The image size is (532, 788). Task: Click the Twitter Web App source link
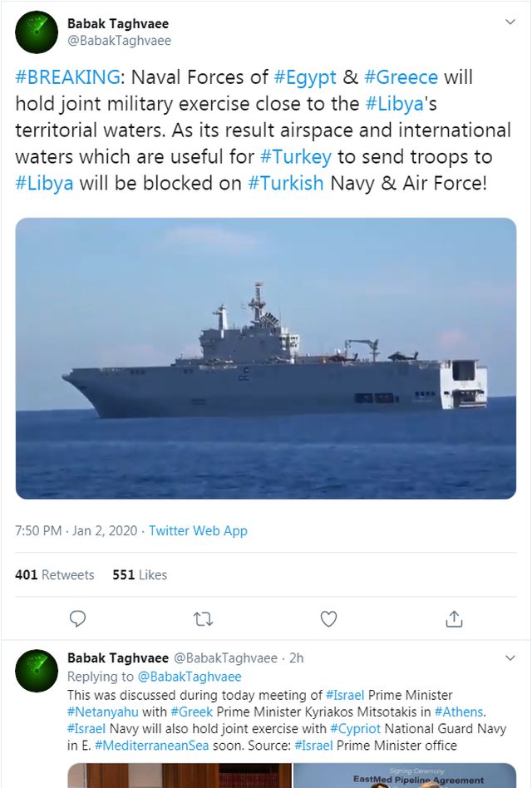(x=198, y=530)
